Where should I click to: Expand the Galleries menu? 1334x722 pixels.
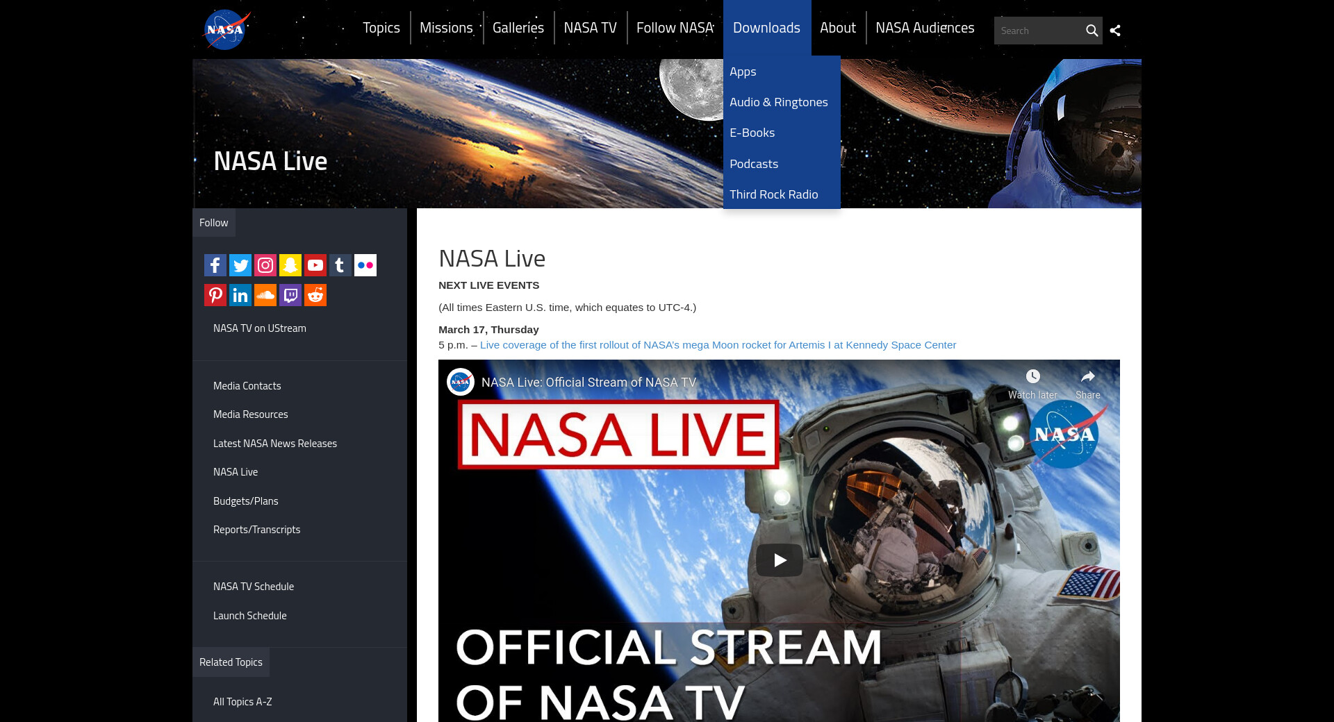518,28
